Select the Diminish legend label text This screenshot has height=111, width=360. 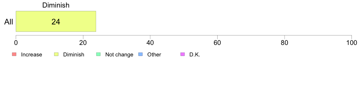[x=74, y=55]
